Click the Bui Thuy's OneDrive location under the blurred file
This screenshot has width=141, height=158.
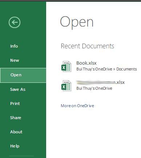coord(94,88)
